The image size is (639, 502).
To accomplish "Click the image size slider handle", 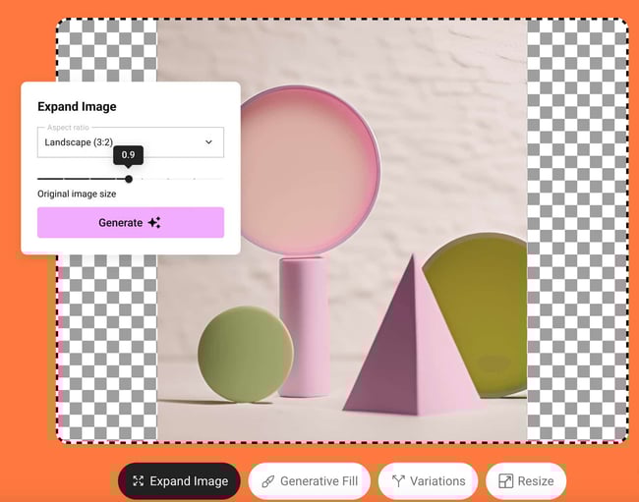I will [129, 179].
